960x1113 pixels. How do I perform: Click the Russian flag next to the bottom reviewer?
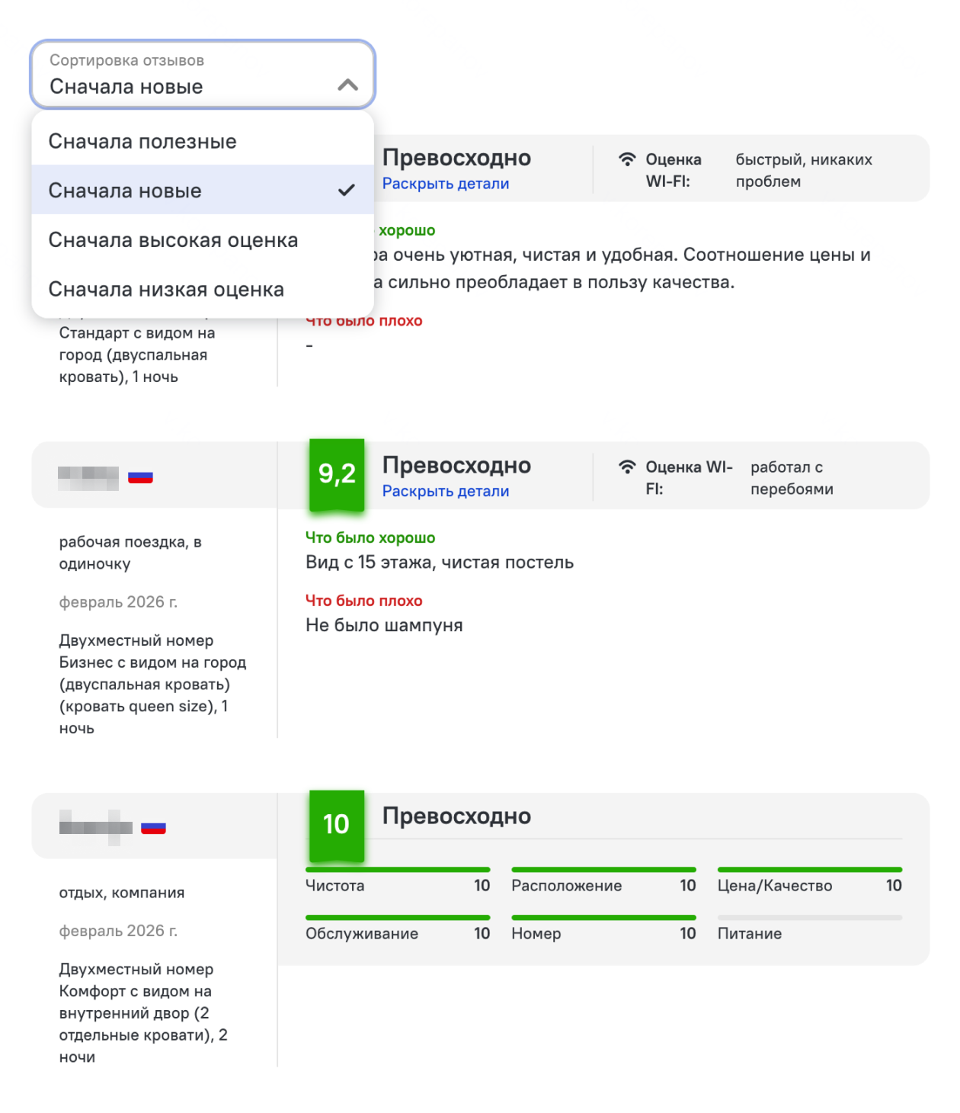(x=152, y=826)
